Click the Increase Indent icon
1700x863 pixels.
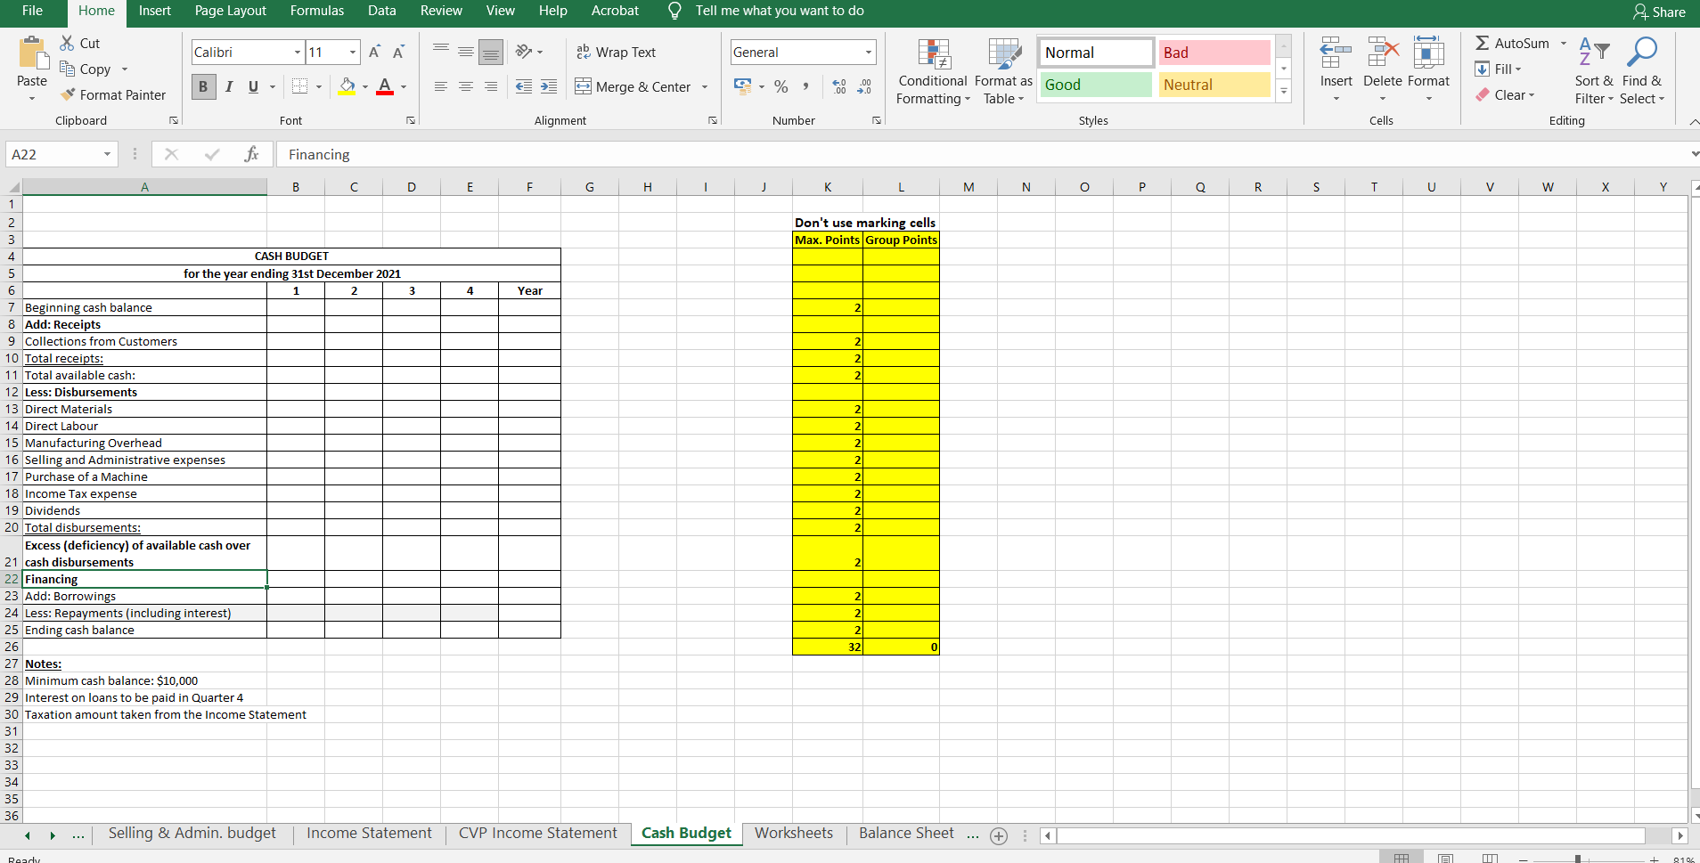click(x=549, y=86)
